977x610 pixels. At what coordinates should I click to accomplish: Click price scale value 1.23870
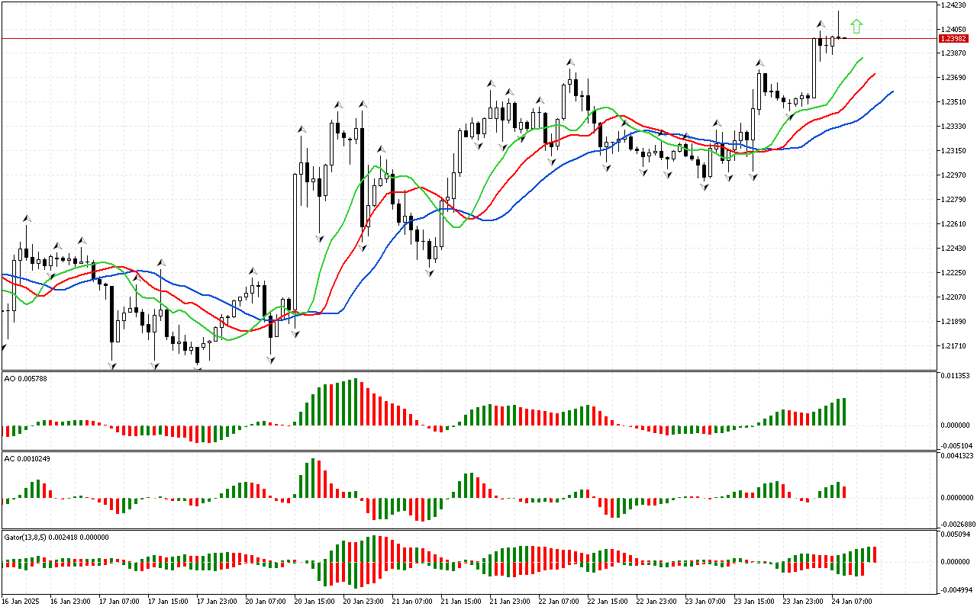[953, 53]
